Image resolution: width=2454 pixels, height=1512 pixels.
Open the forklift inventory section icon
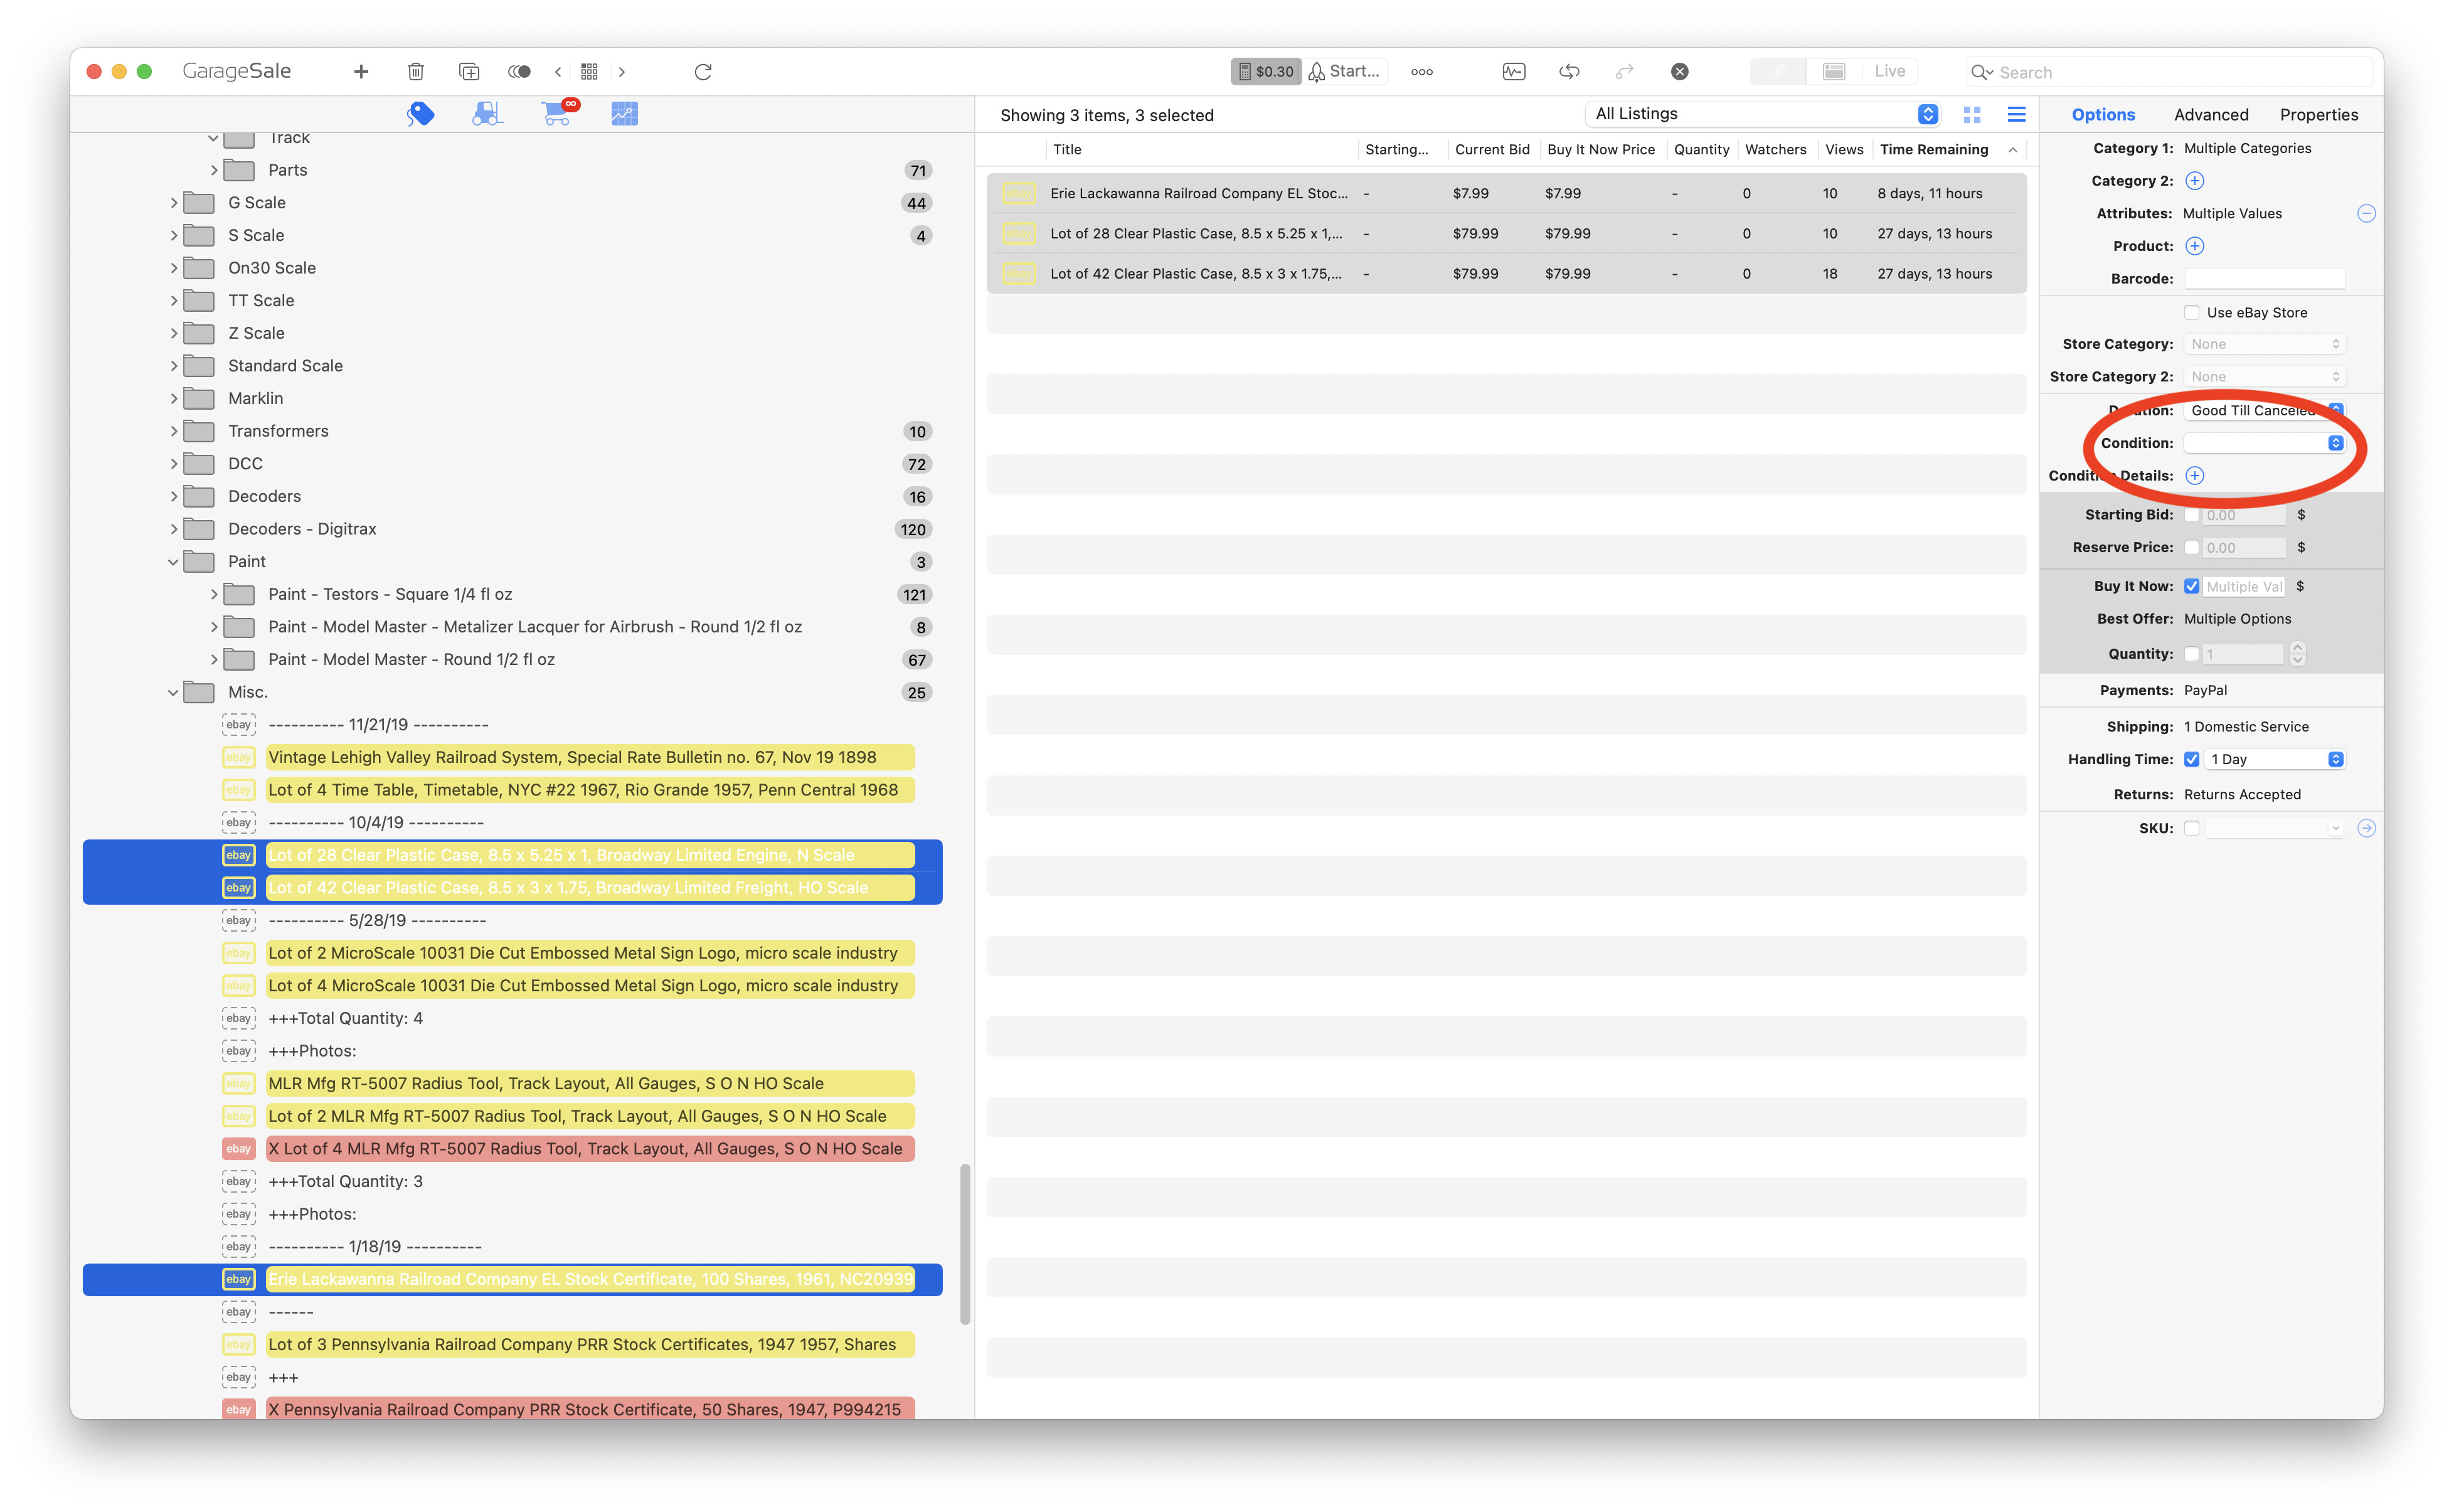[487, 113]
